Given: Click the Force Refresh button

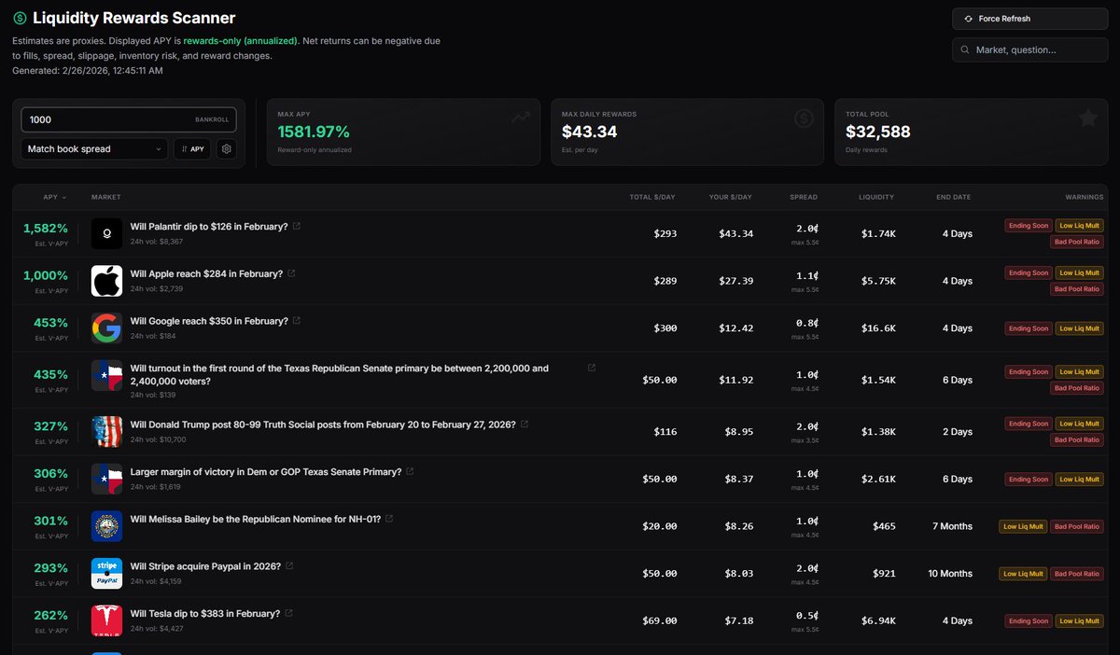Looking at the screenshot, I should click(1029, 19).
